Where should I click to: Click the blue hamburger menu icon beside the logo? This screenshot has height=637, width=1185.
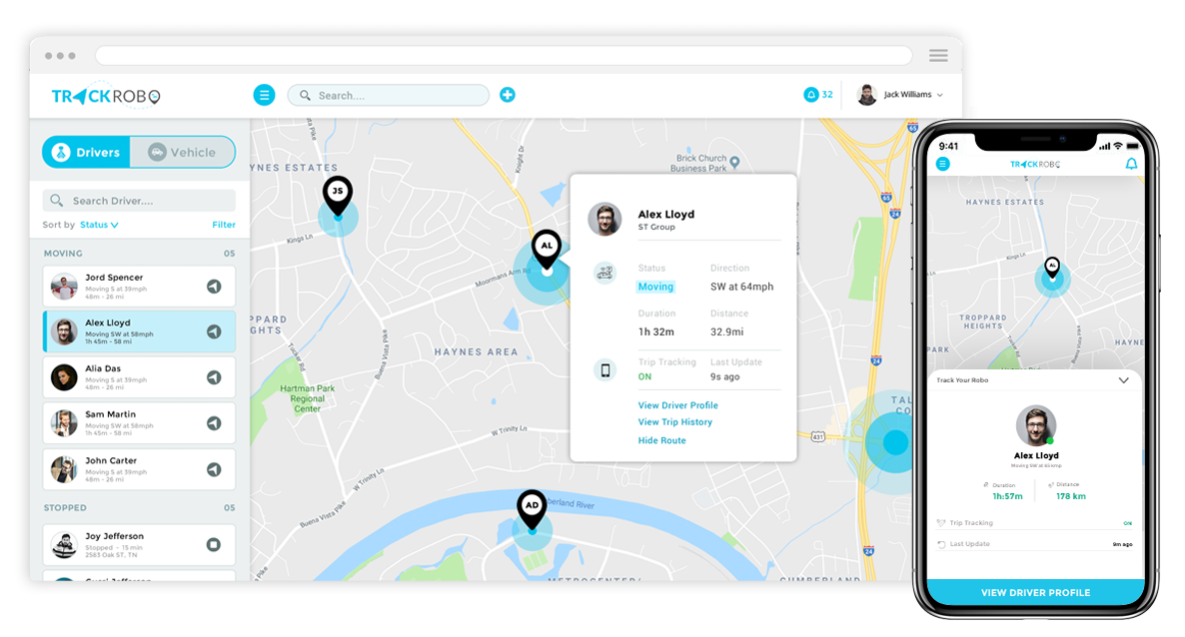click(264, 95)
